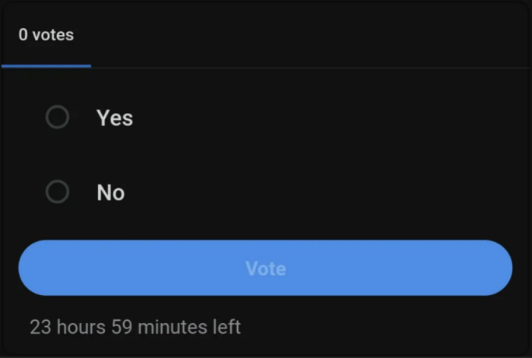The image size is (532, 358).
Task: Click the Yes option label
Action: [115, 118]
